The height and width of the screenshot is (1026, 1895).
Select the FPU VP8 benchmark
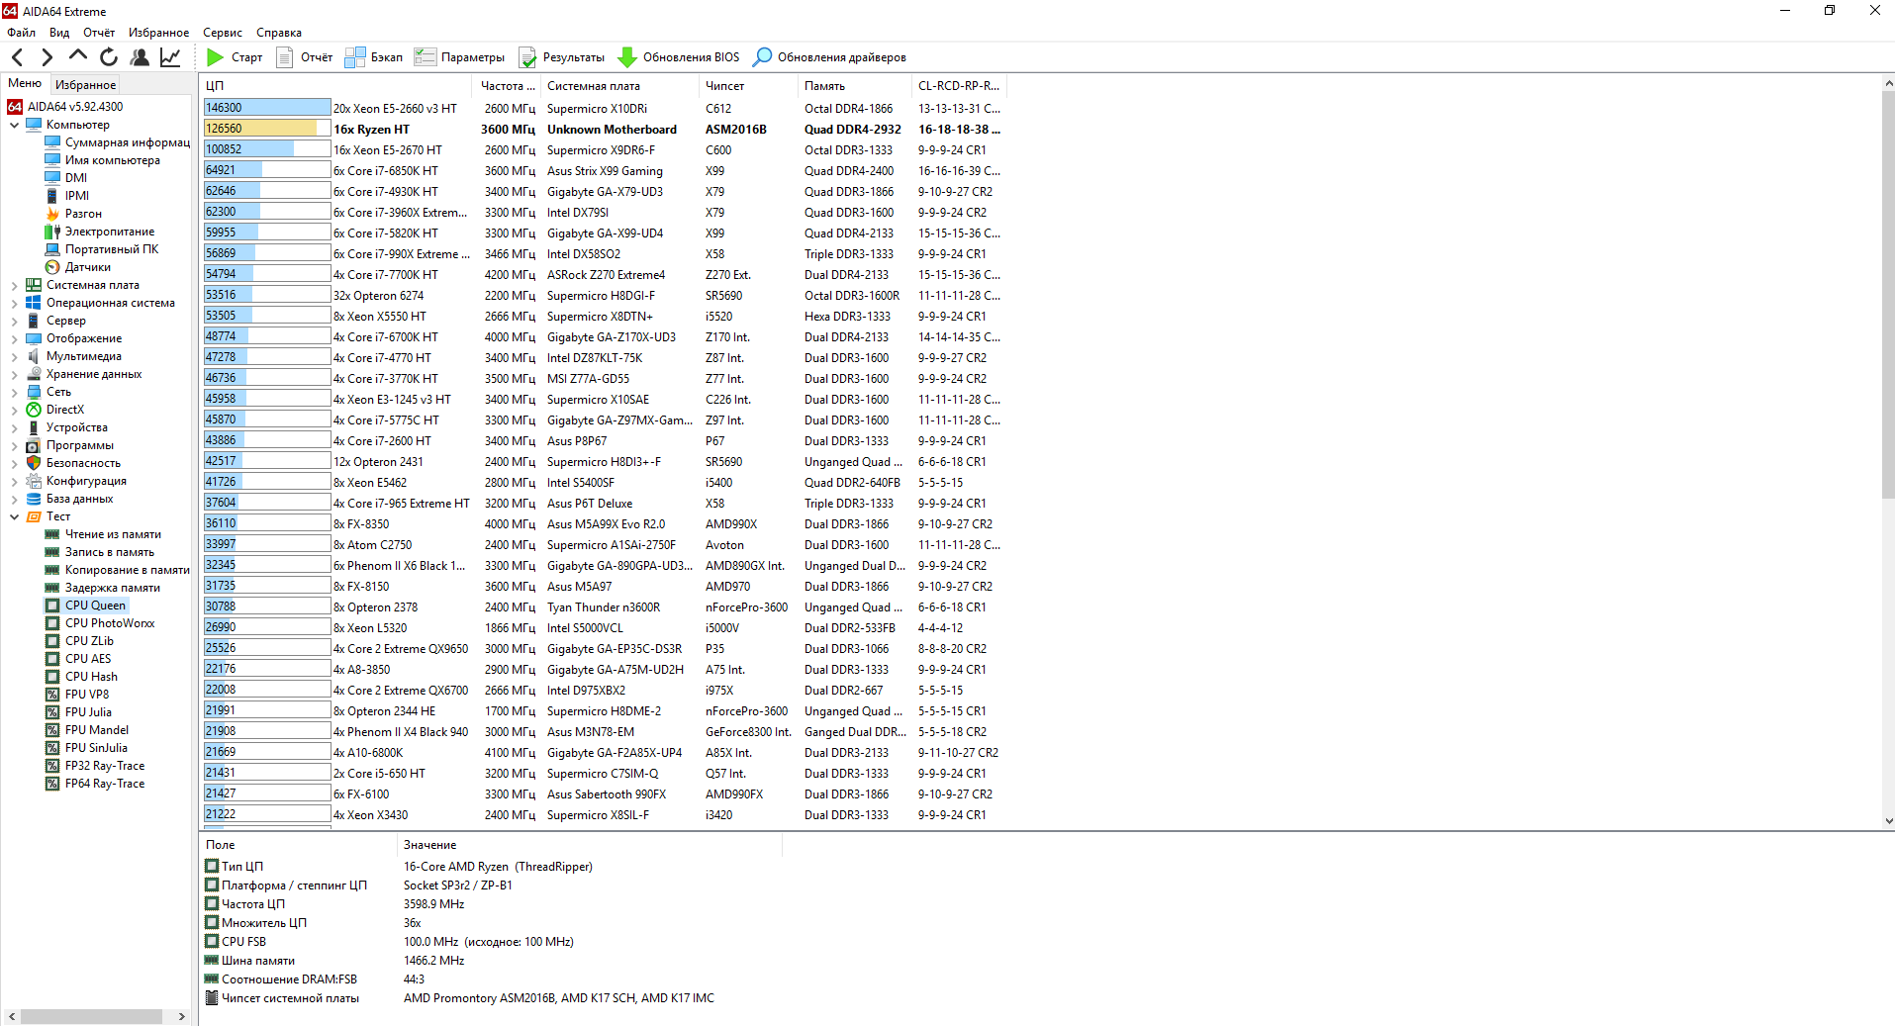[x=87, y=695]
